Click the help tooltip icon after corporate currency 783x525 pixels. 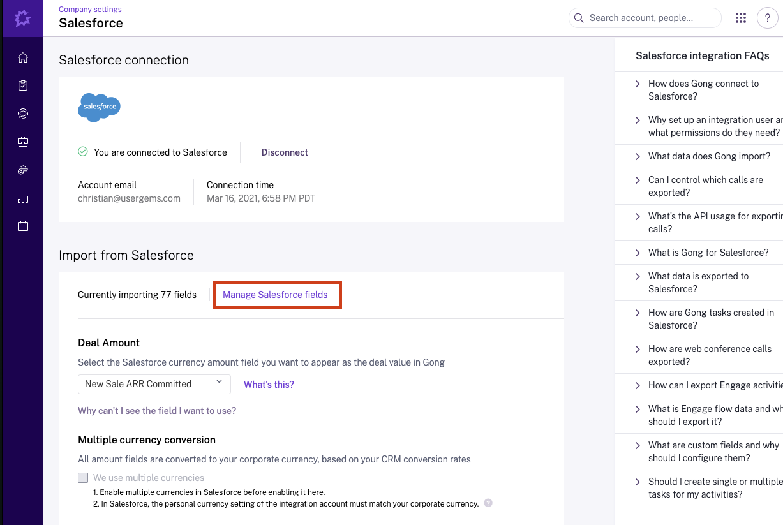pos(488,503)
